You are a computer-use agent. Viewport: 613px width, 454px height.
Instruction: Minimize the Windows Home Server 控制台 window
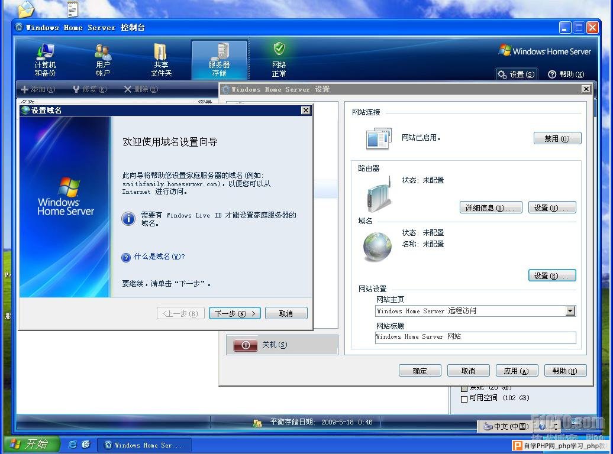(x=565, y=27)
